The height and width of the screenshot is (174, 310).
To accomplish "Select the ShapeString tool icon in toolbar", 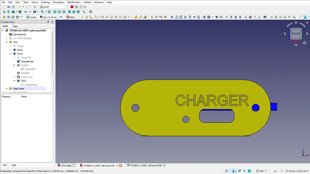I will pos(141,17).
